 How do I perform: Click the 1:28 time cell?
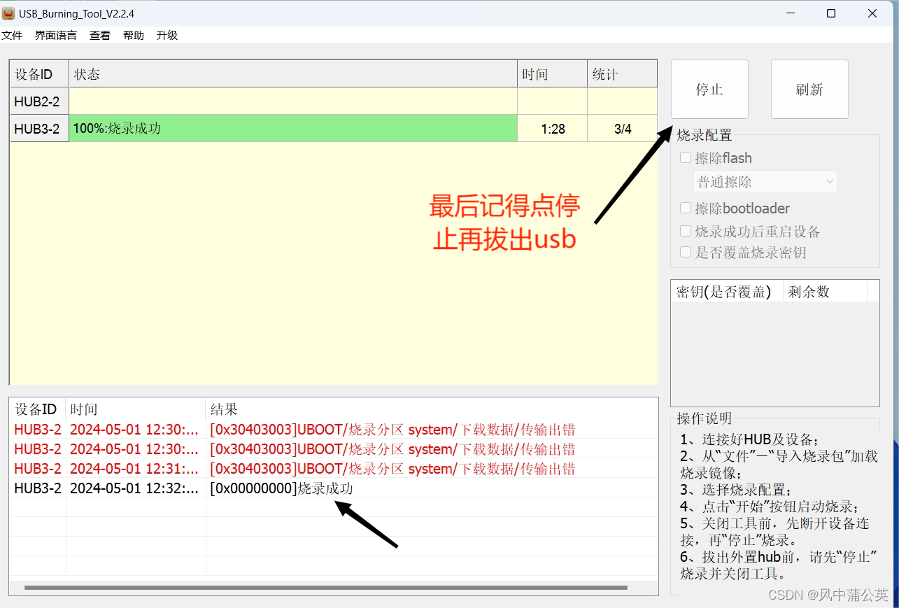point(553,129)
